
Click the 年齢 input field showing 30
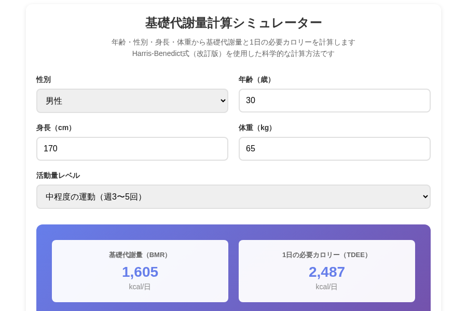334,101
